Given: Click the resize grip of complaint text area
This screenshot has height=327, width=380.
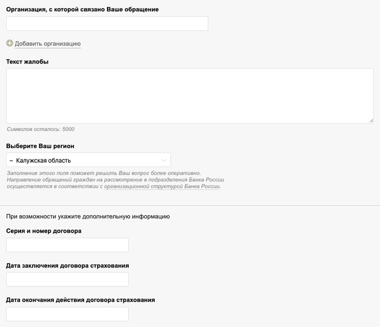Looking at the screenshot, I should [x=371, y=121].
